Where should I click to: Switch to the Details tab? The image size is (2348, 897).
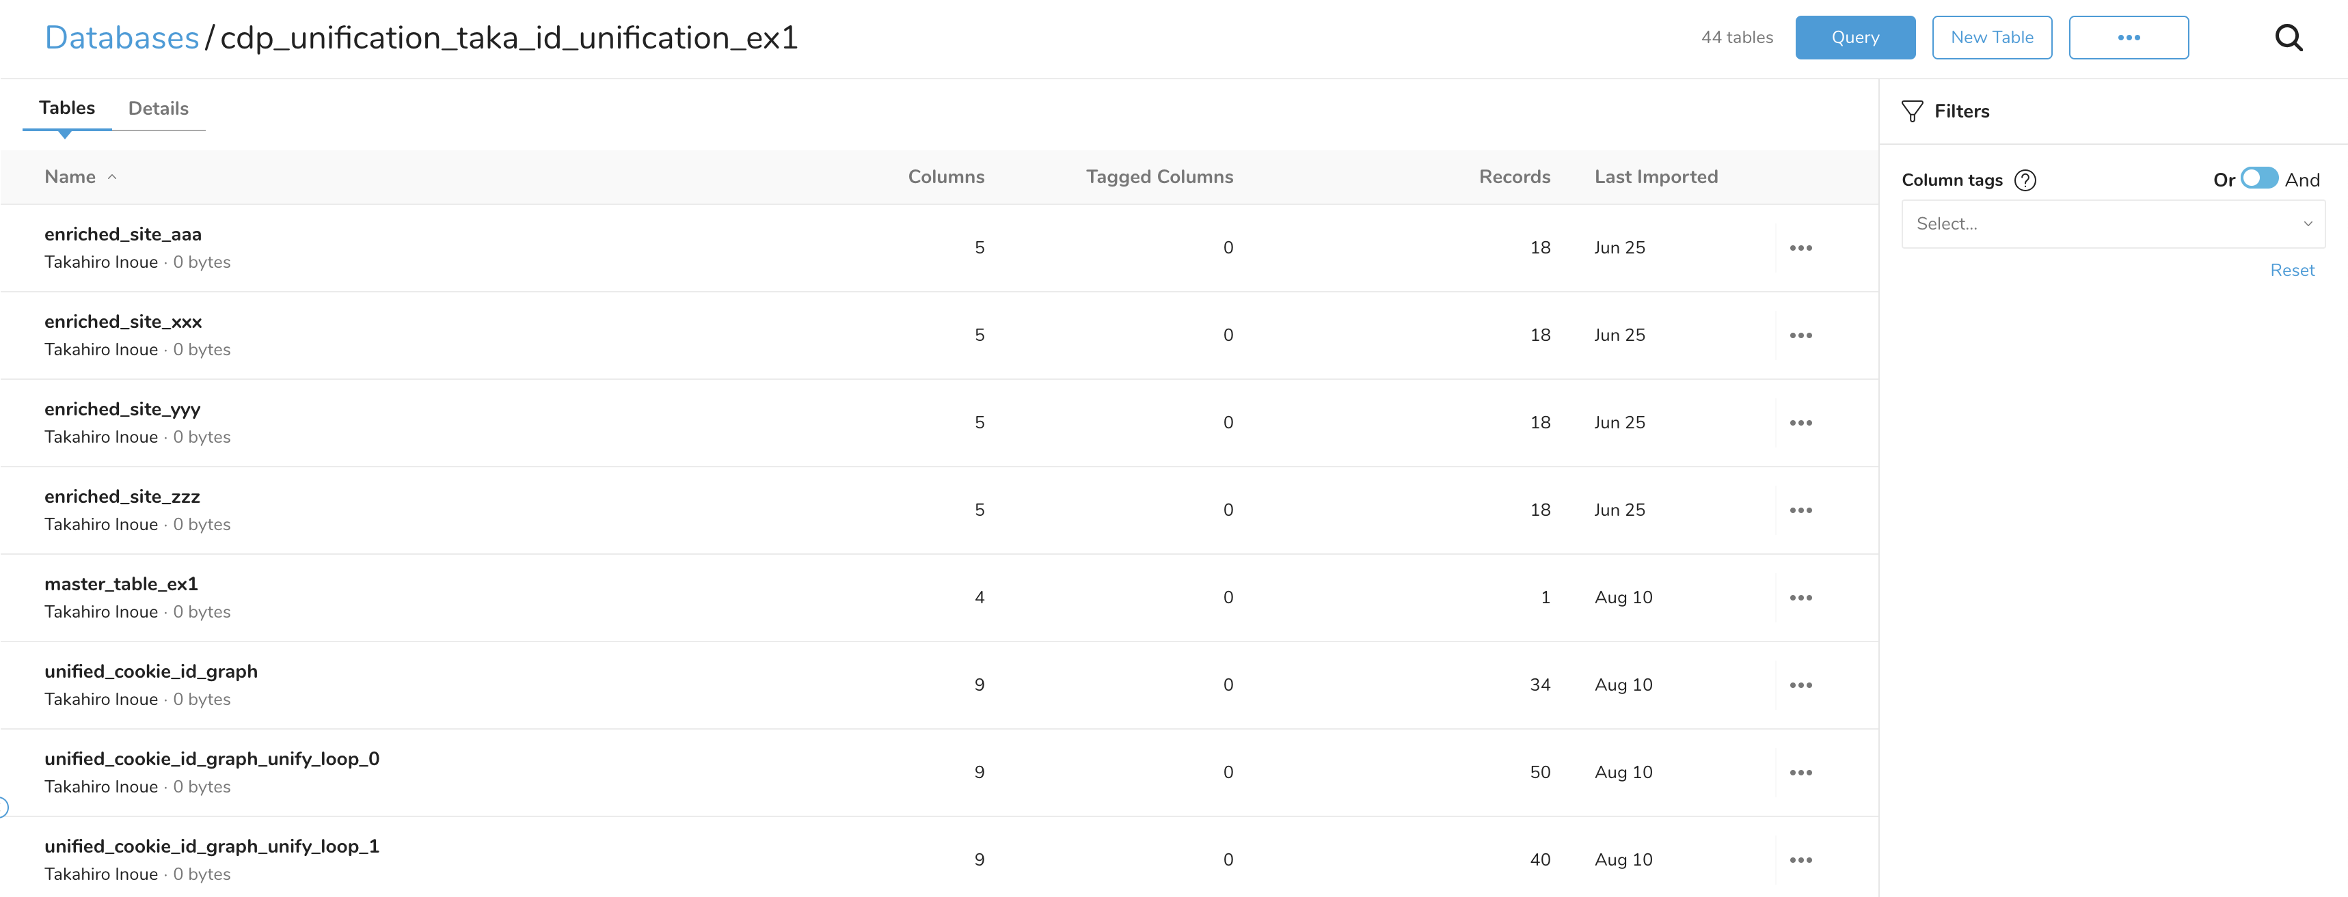pos(158,107)
